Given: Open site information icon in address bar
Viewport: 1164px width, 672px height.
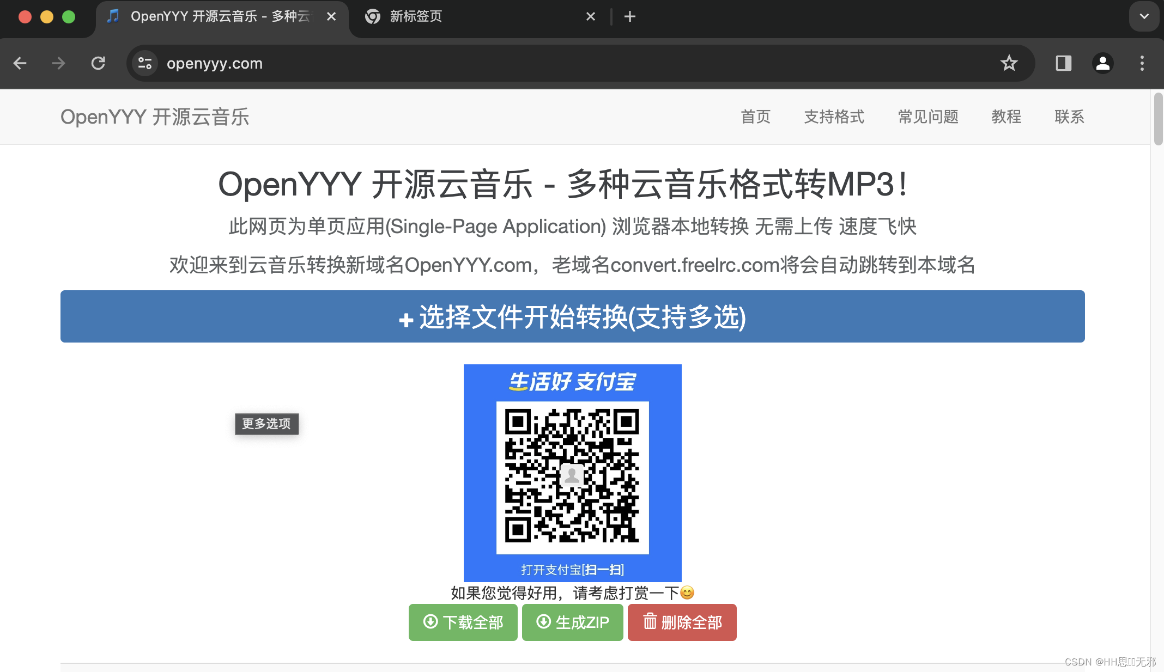Looking at the screenshot, I should click(x=145, y=63).
